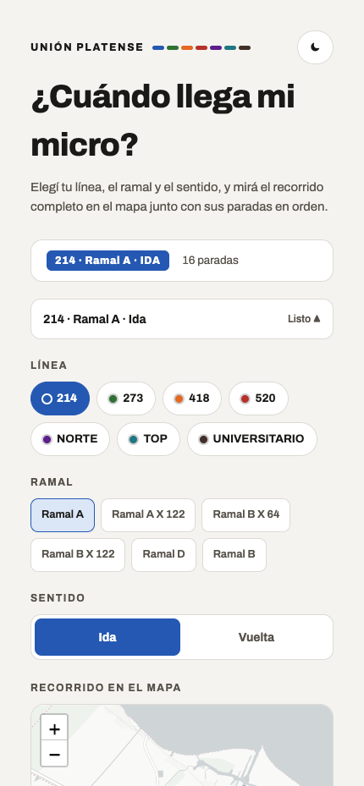Select the UNIVERSITARIO line
Image resolution: width=364 pixels, height=786 pixels.
click(x=252, y=439)
